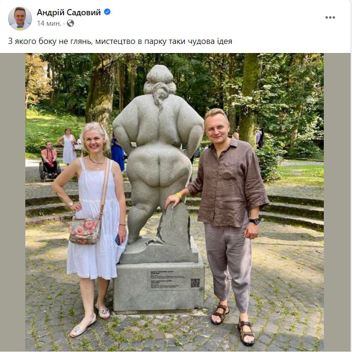Click the globe public audience icon
Screen dimensions: 352x352
pyautogui.click(x=70, y=23)
